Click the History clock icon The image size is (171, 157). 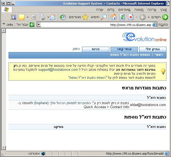tap(63, 17)
